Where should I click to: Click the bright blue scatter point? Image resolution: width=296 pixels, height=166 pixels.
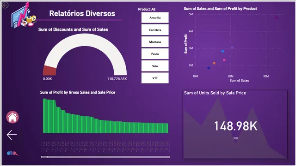click(x=222, y=51)
